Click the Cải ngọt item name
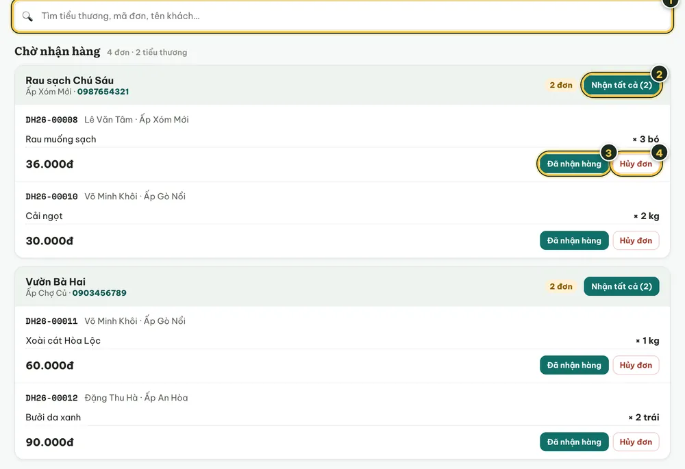This screenshot has width=685, height=469. point(44,216)
